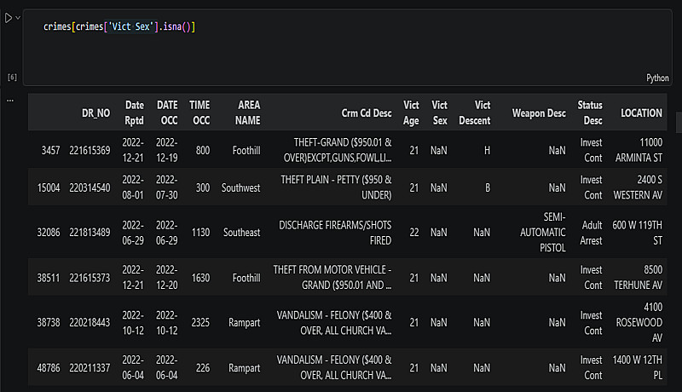Select the Crm Cd Desc column header
Image resolution: width=682 pixels, height=392 pixels.
coord(367,113)
